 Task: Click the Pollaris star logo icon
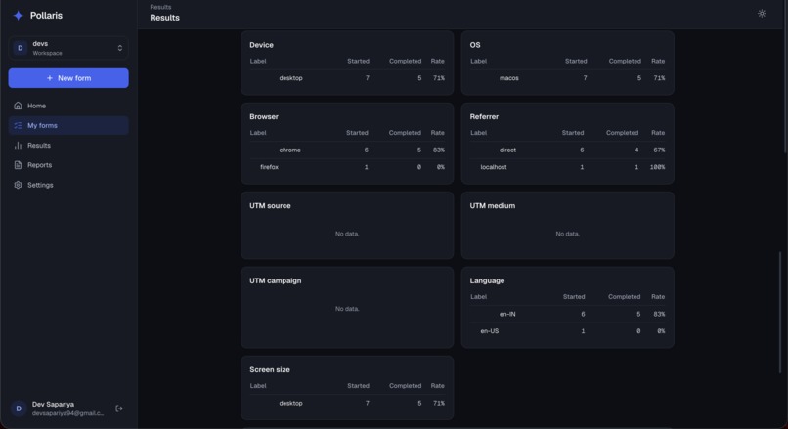click(x=19, y=16)
